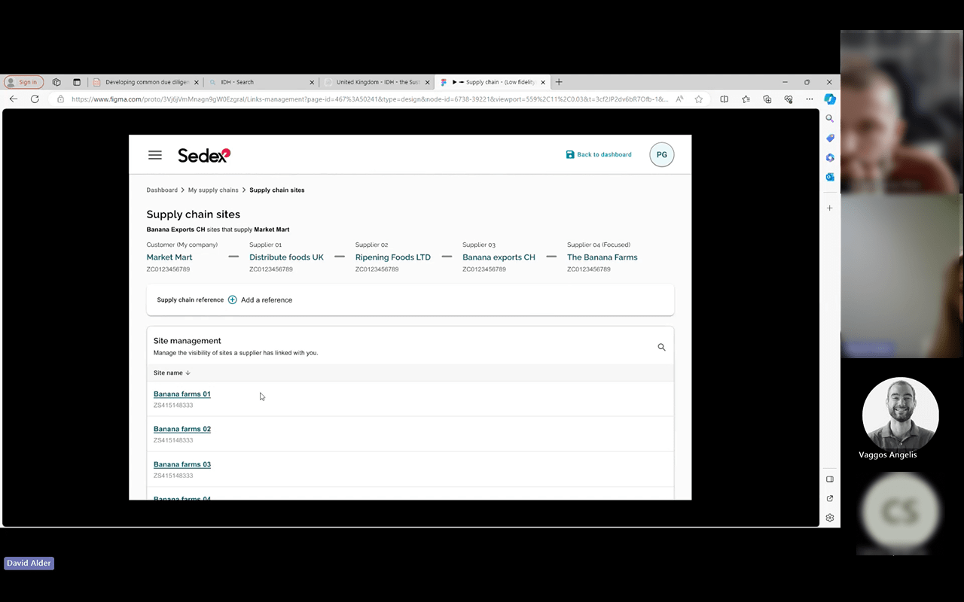Click the David Alder name label
The width and height of the screenshot is (964, 602).
point(29,563)
